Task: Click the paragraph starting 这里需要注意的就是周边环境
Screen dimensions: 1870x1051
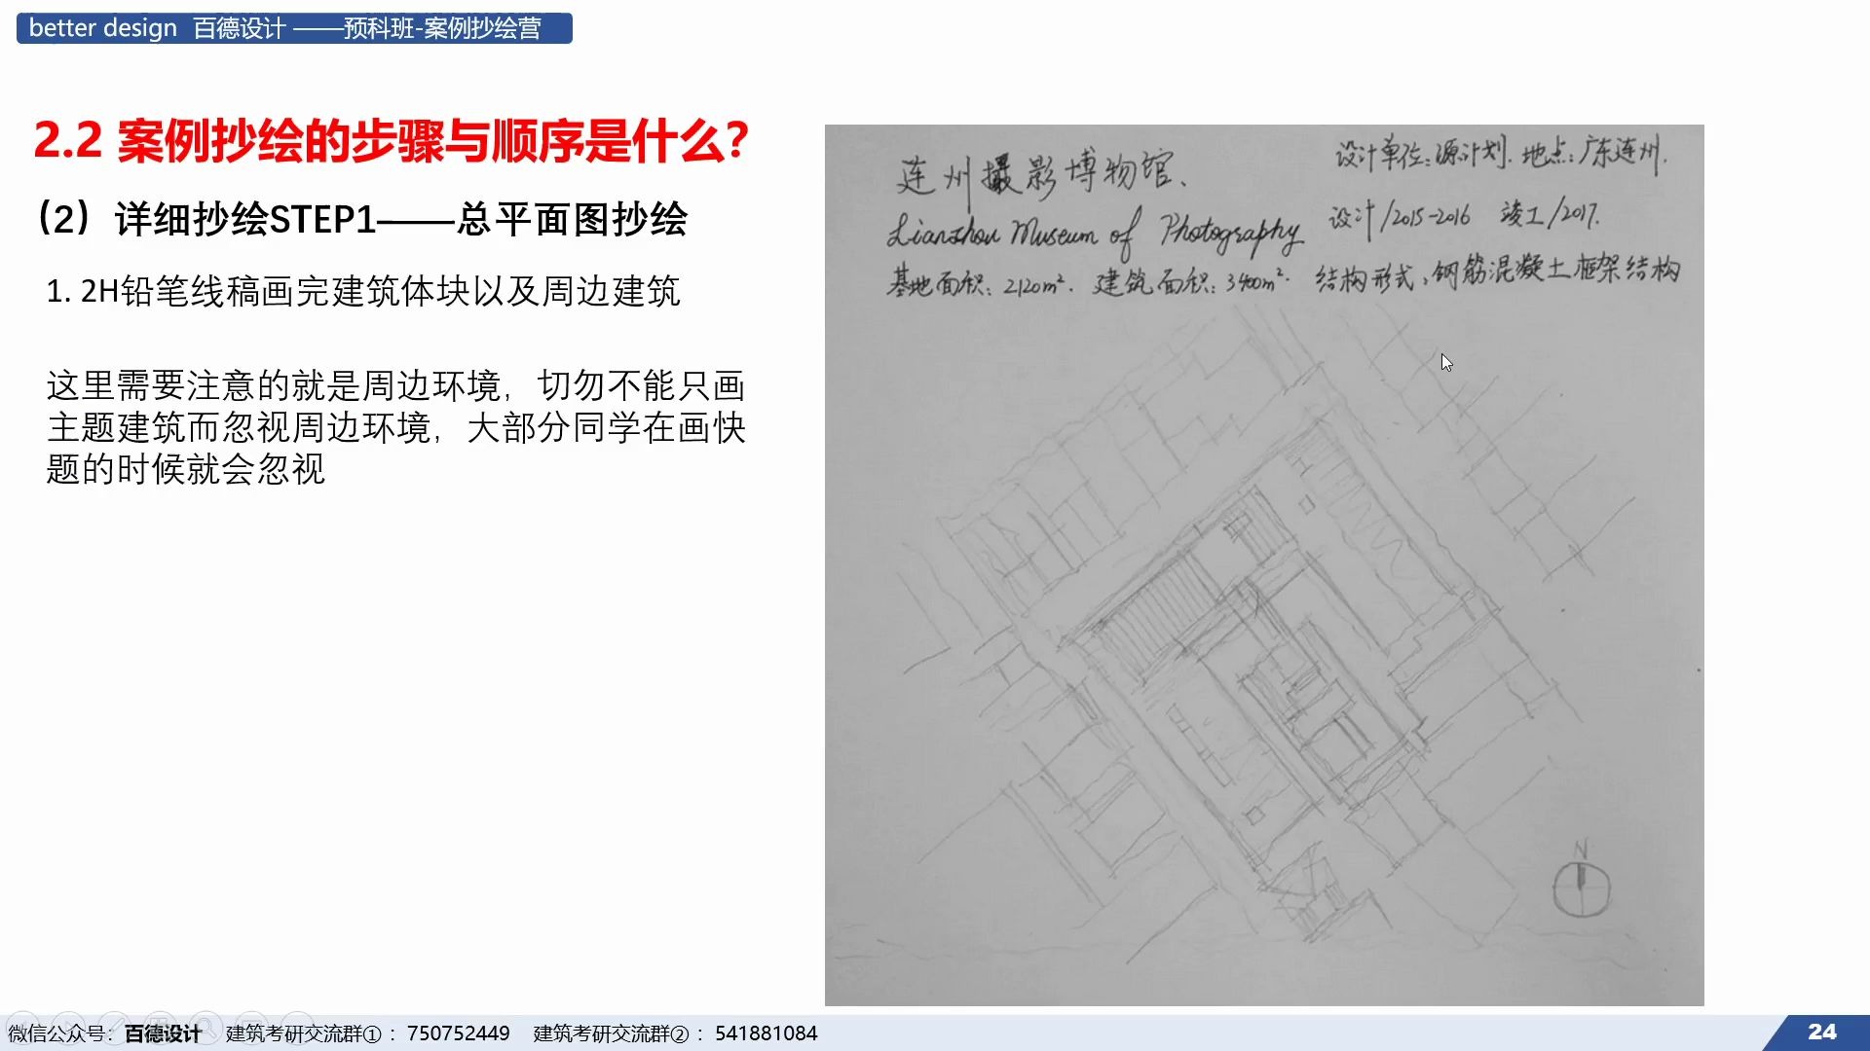Action: 395,427
